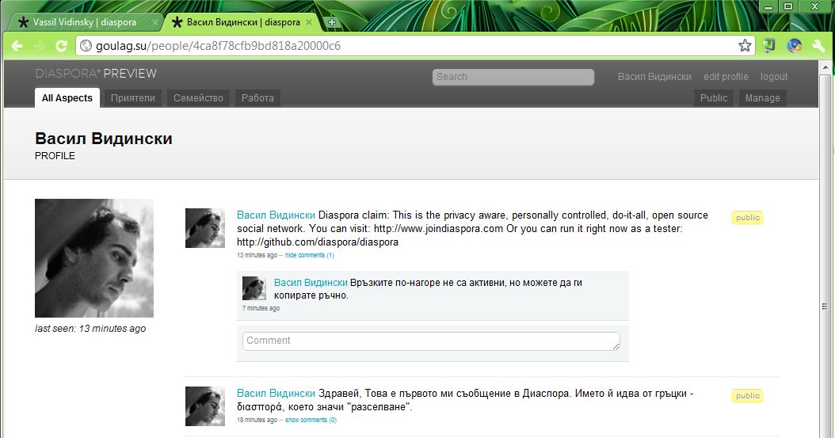Click the small avatar in the comment
The width and height of the screenshot is (835, 438).
254,288
